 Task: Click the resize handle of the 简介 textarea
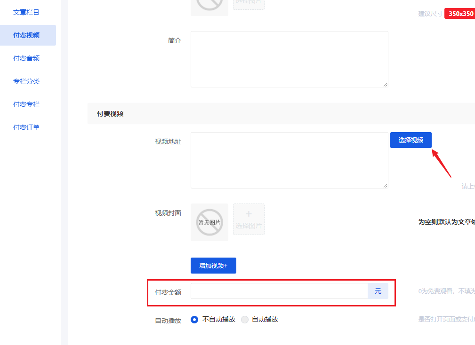click(386, 85)
